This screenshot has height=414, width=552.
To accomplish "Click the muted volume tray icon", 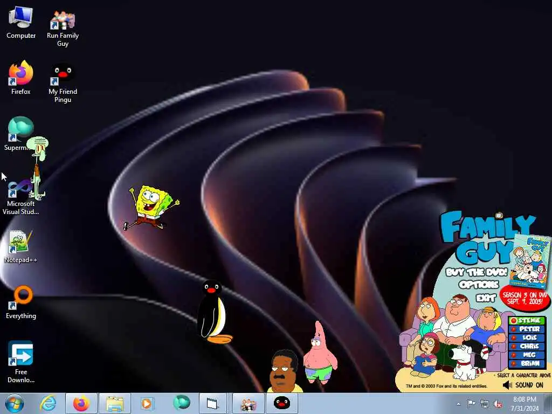I will (498, 404).
